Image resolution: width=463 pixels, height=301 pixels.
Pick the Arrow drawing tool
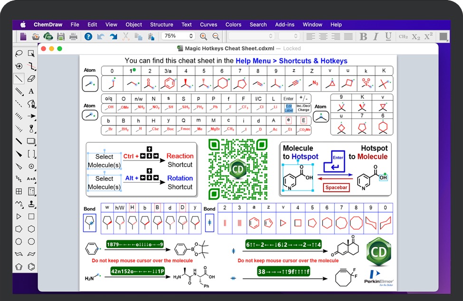click(31, 116)
